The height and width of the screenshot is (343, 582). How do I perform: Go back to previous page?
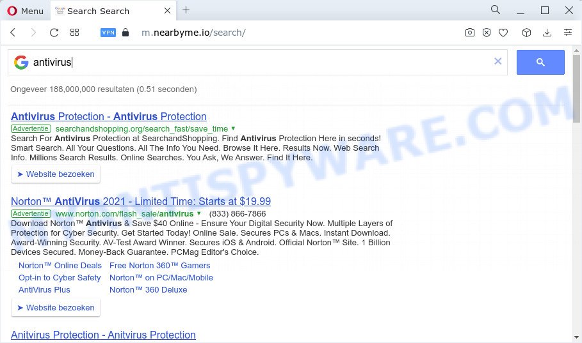[x=13, y=33]
